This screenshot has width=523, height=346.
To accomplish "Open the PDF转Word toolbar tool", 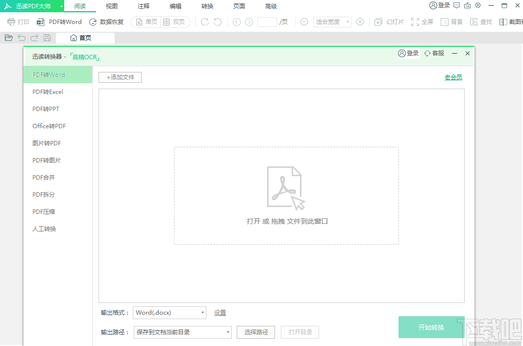I will coord(59,22).
